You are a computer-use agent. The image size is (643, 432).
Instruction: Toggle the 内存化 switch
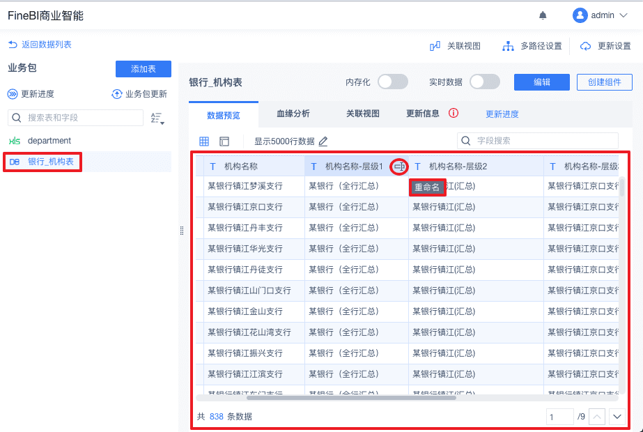(392, 82)
